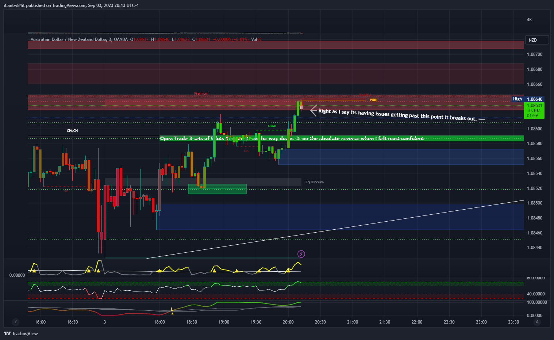This screenshot has height=340, width=554.
Task: Click the 4K volume scale label
Action: [x=530, y=20]
